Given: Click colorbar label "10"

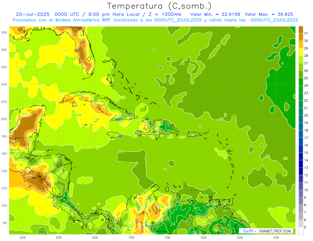Looking at the screenshot, I should pos(306,190).
